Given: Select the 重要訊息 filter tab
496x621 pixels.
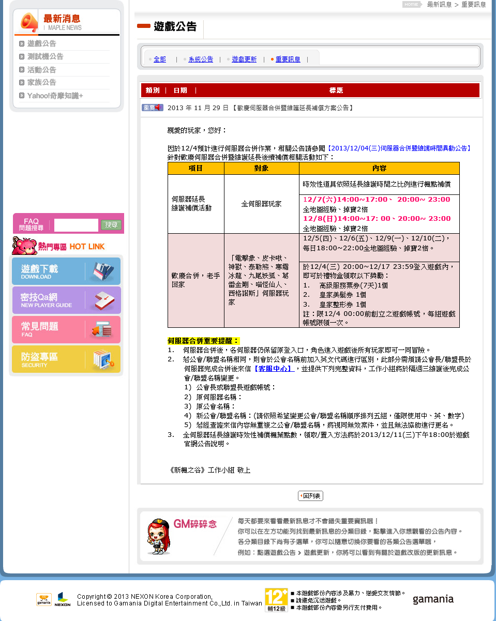Looking at the screenshot, I should click(x=288, y=59).
